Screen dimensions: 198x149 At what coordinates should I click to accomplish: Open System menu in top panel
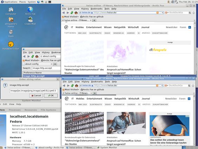(x=32, y=2)
